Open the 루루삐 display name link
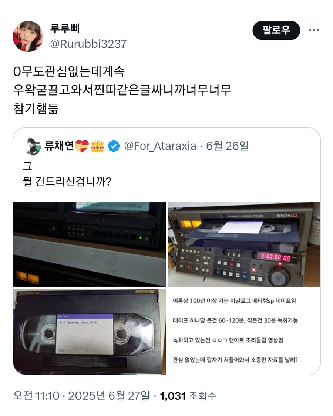The width and height of the screenshot is (333, 416). (x=65, y=29)
